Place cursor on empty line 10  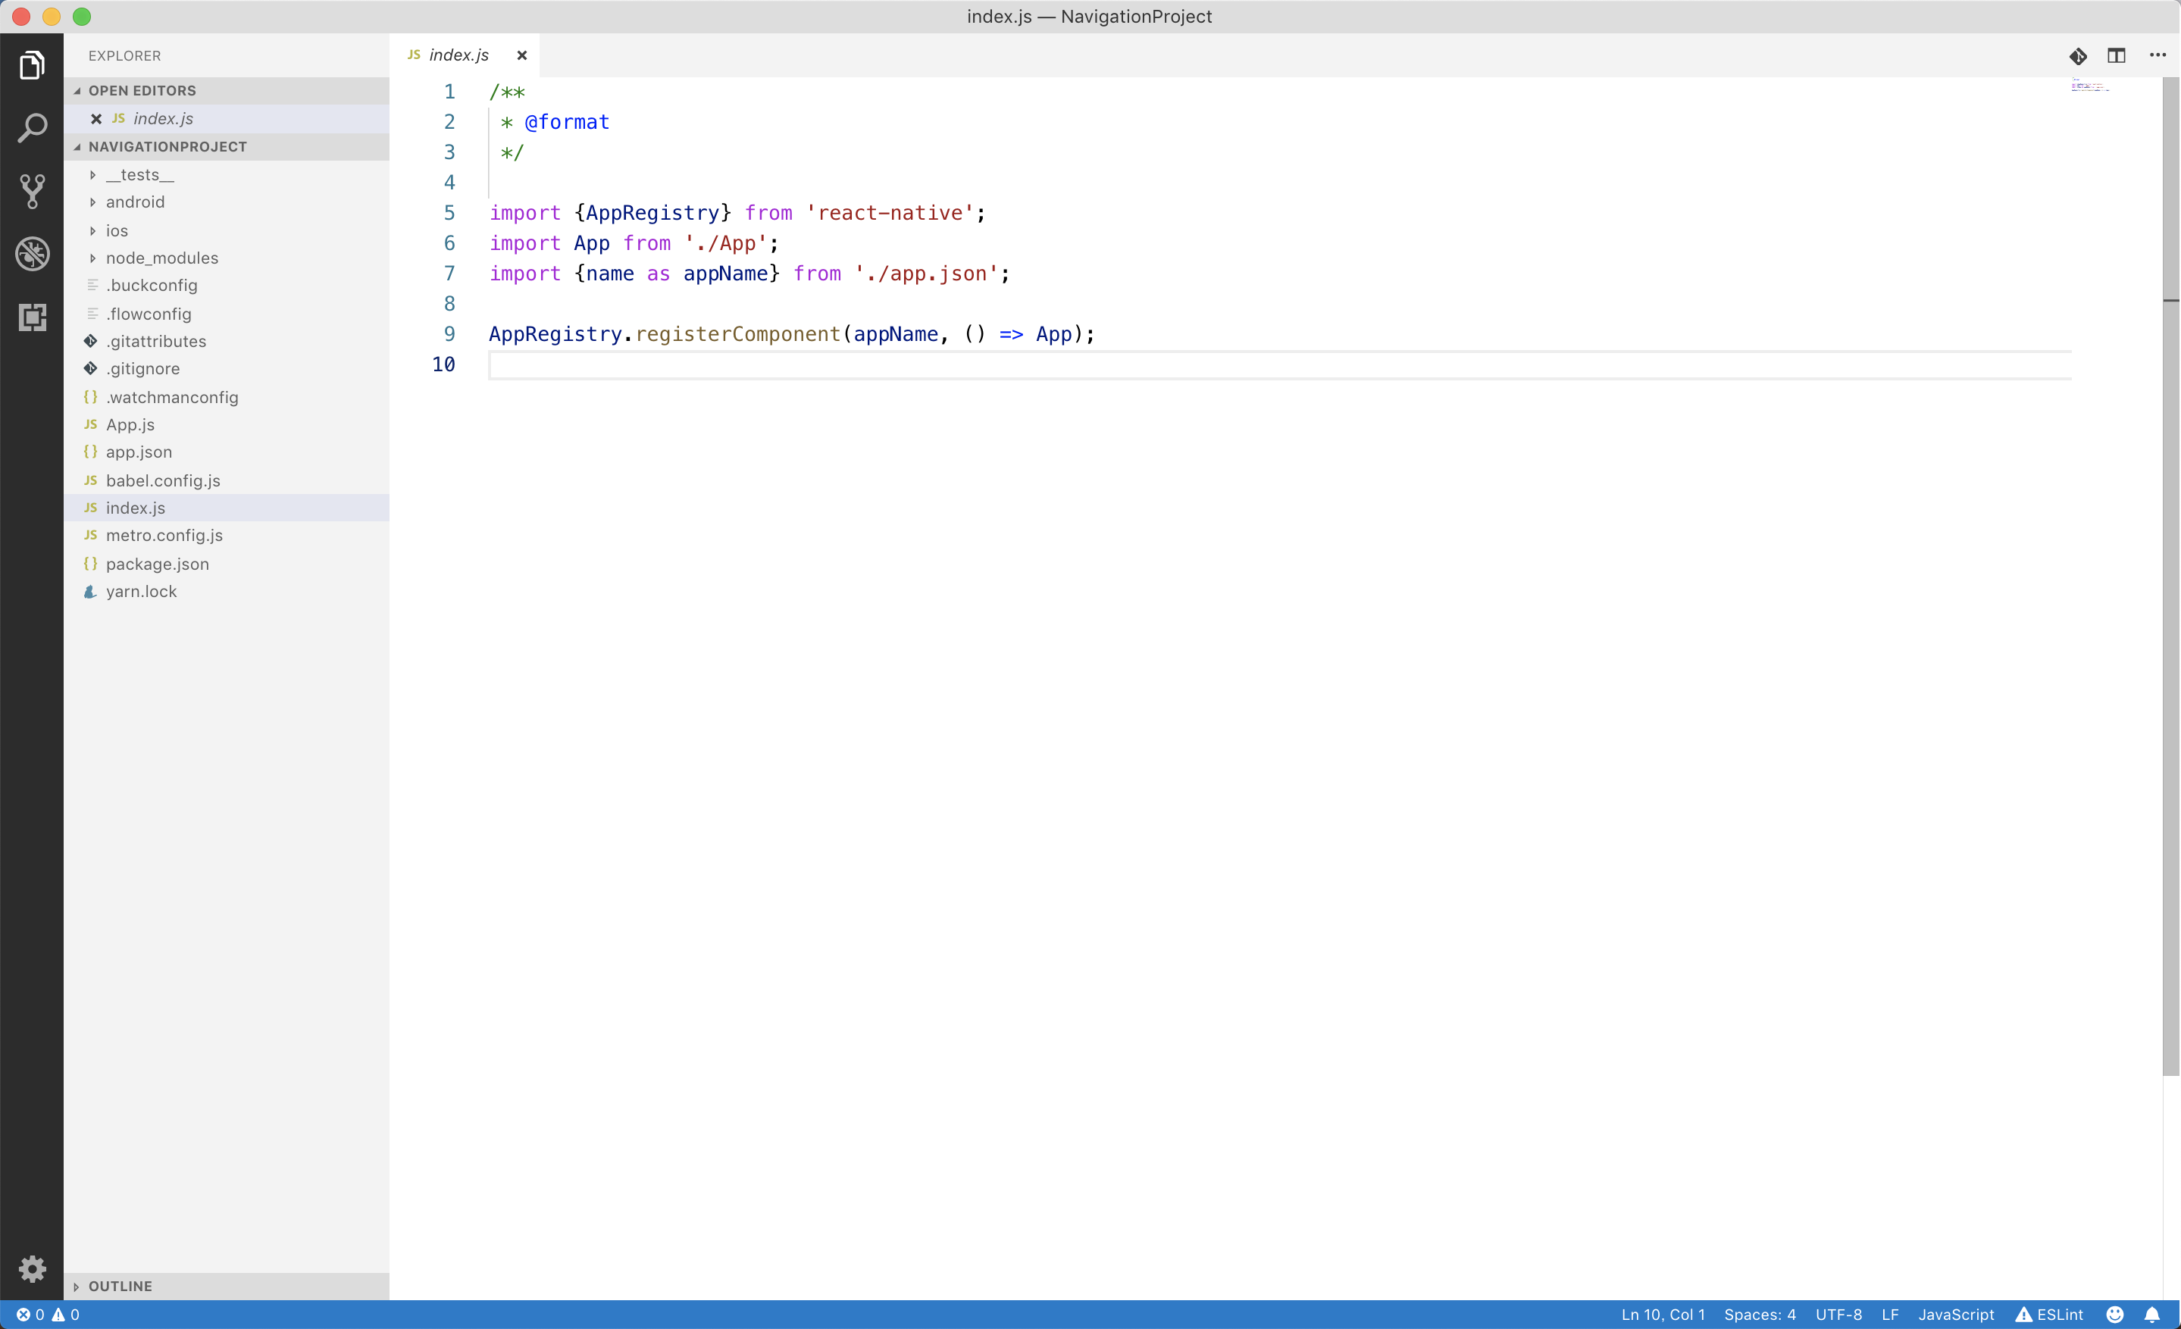pyautogui.click(x=1279, y=364)
